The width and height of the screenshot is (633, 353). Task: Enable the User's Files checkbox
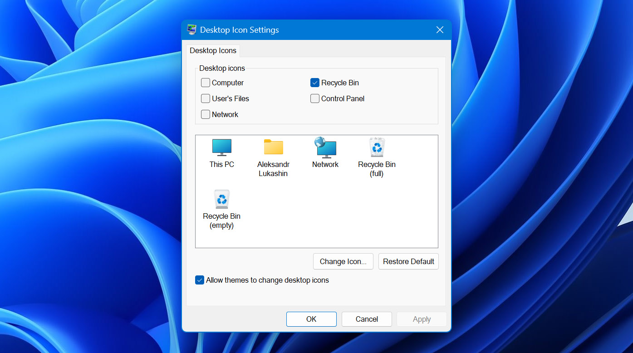[x=206, y=99]
